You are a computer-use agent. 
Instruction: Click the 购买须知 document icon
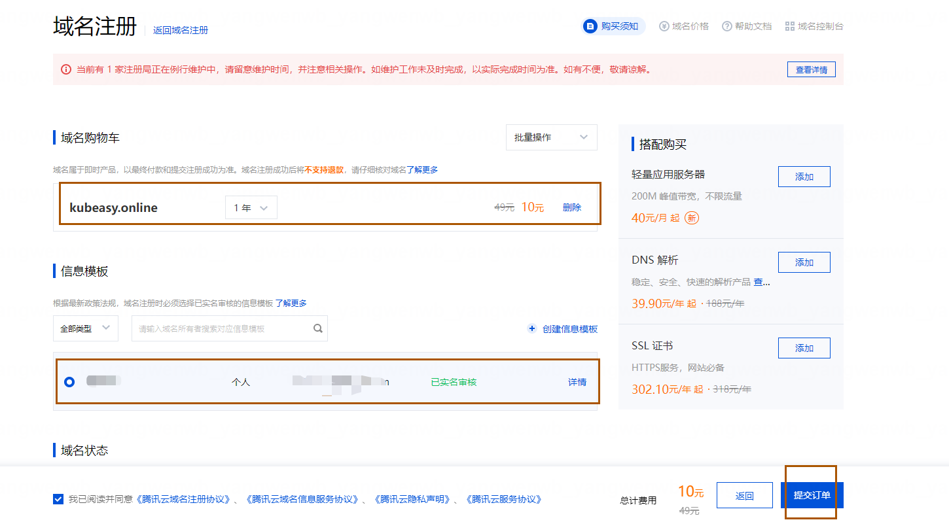(590, 27)
